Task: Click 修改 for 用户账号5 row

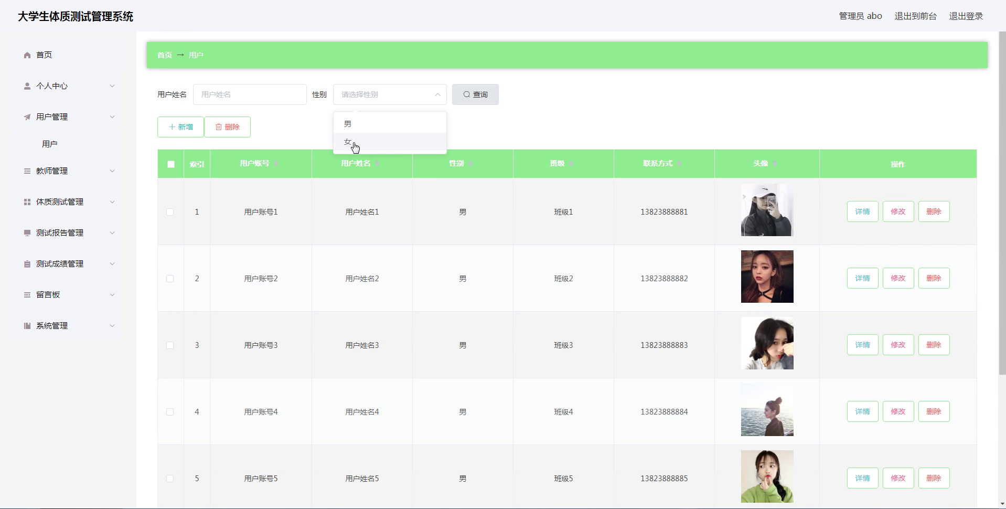Action: [898, 478]
